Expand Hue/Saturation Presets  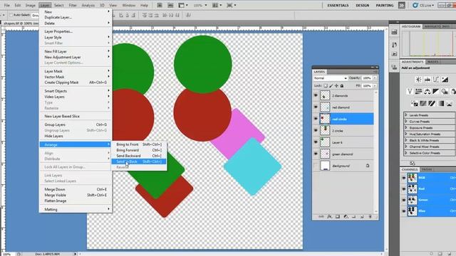(x=406, y=134)
